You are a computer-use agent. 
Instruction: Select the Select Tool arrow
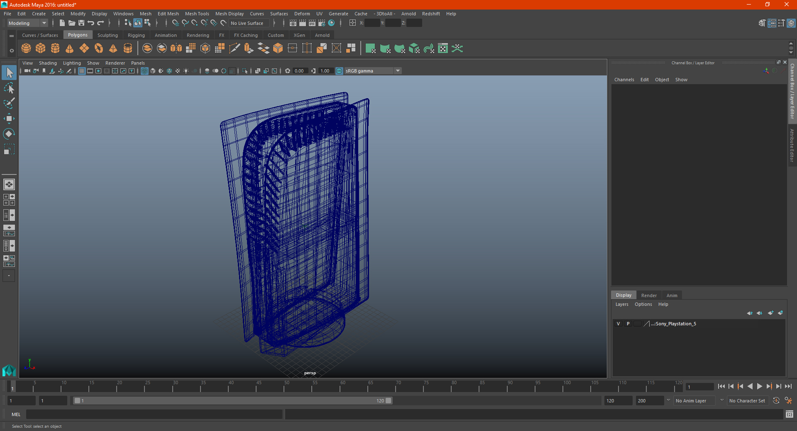click(x=9, y=73)
